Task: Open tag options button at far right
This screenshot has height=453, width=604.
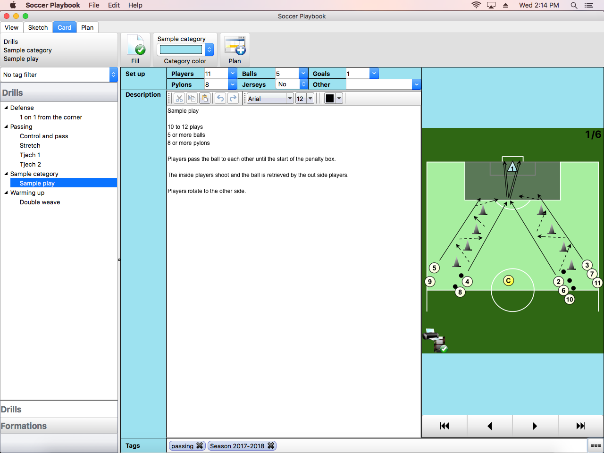Action: point(596,445)
